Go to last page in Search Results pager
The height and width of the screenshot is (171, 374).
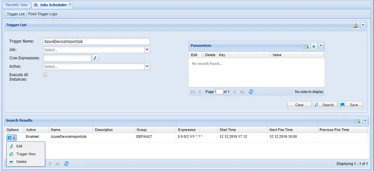pos(57,164)
